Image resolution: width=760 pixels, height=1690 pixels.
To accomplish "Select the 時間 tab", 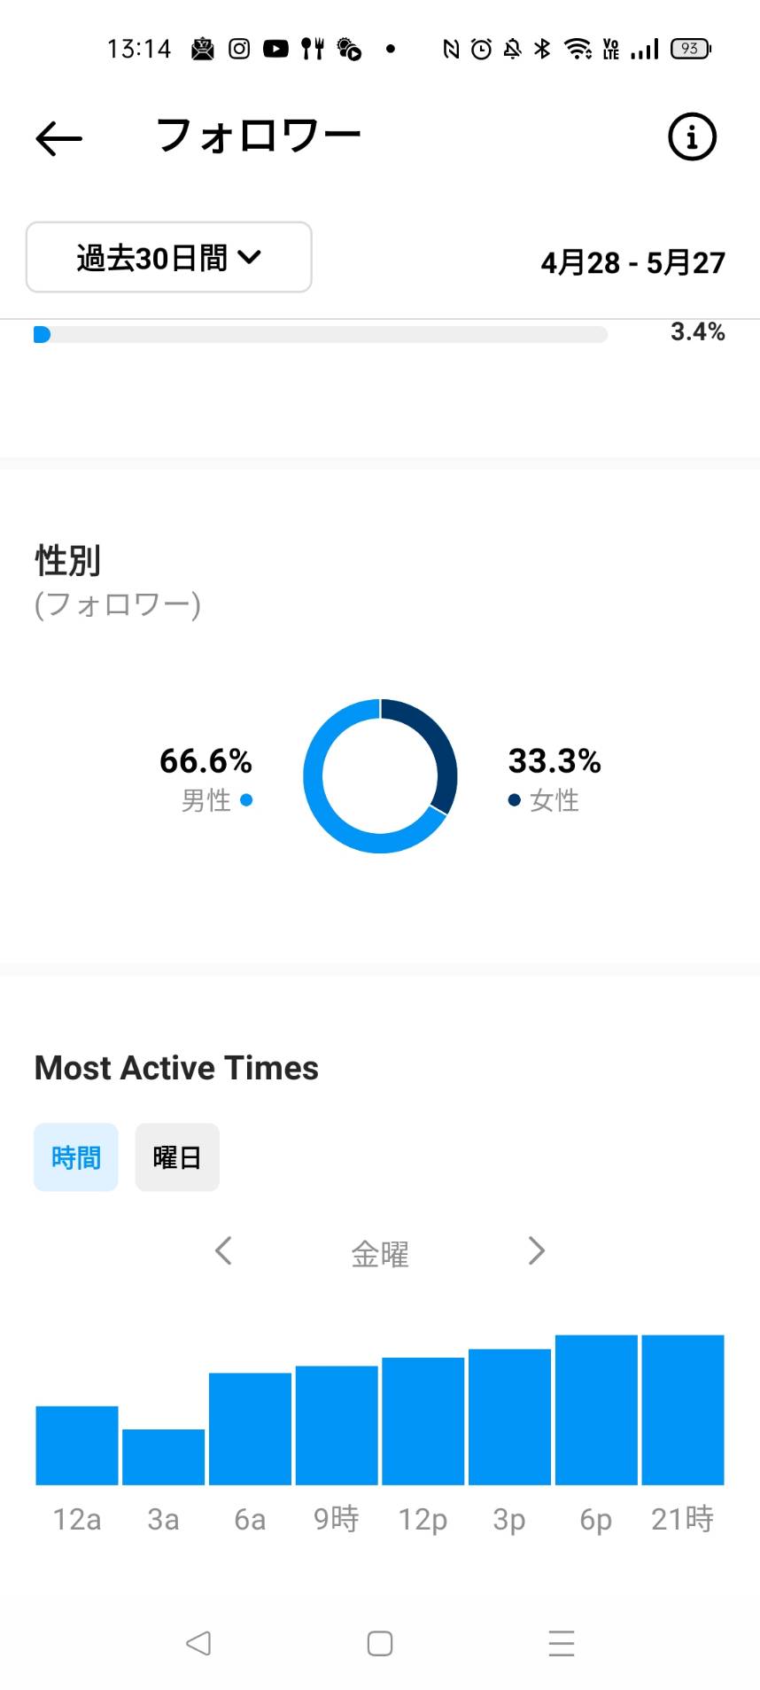I will coord(76,1157).
